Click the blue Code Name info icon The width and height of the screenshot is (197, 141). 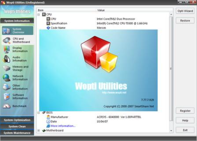click(48, 28)
